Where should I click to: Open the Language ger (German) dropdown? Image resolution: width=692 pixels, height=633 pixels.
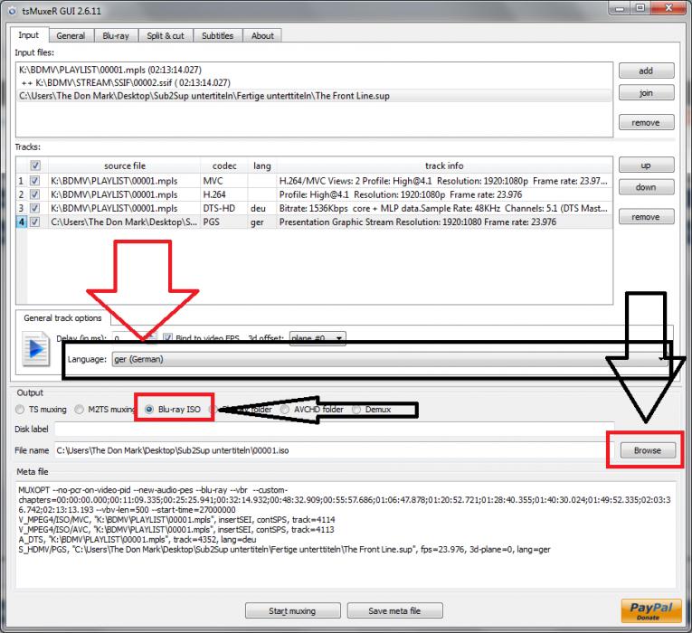(x=390, y=359)
